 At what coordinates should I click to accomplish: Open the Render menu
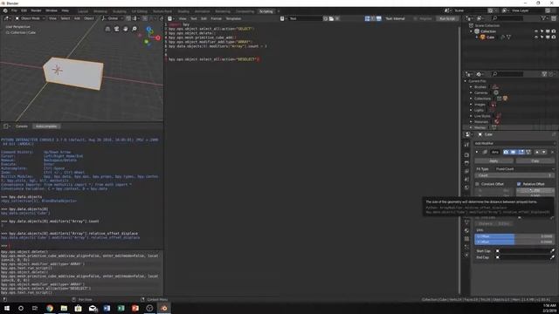pos(36,10)
